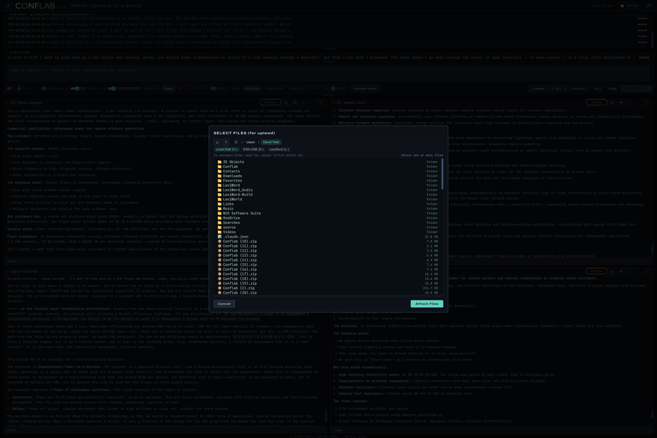Go to home folder in file dialog
Screen dimensions: 657x438
(x=217, y=142)
